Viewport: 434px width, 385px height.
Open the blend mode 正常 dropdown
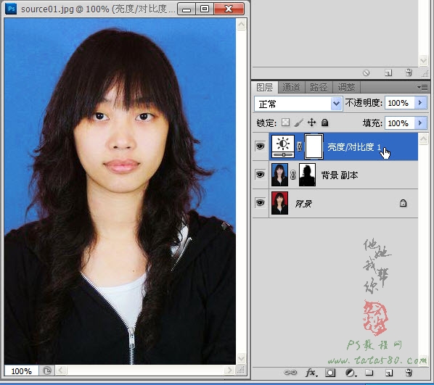(298, 104)
